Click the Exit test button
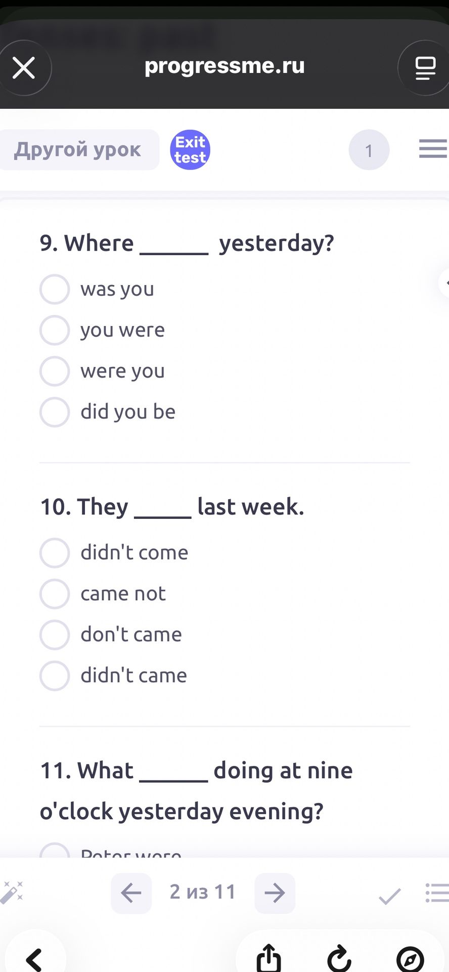449x972 pixels. (190, 150)
